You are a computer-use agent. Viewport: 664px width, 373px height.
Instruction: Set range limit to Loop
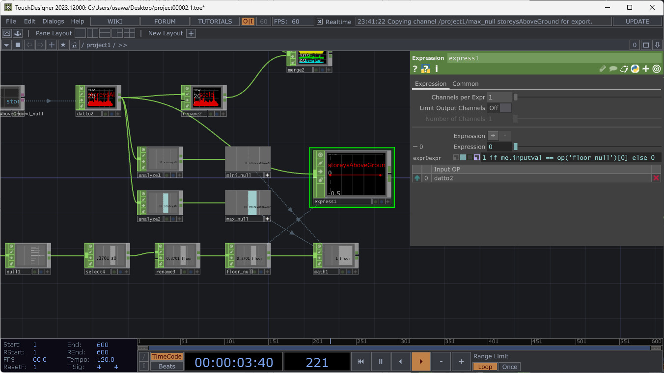(485, 367)
